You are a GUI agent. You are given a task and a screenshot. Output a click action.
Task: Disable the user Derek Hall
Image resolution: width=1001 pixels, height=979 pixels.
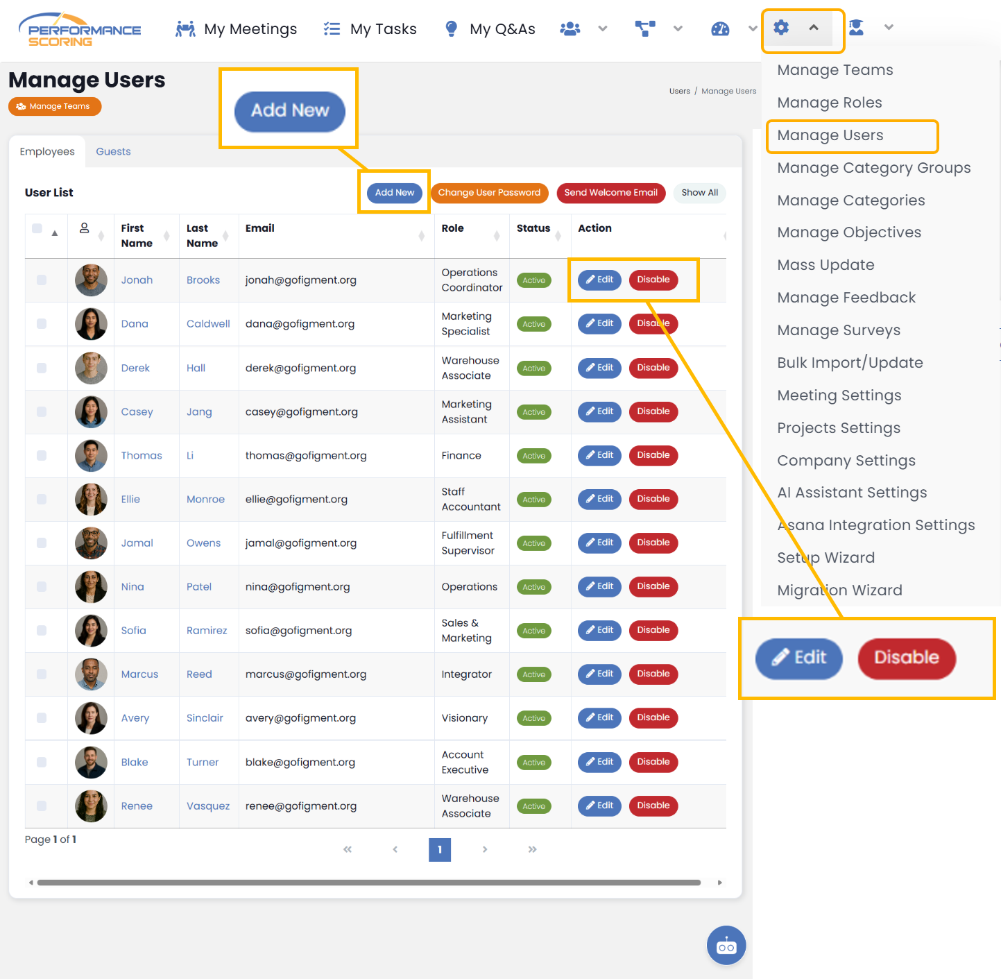pos(653,368)
